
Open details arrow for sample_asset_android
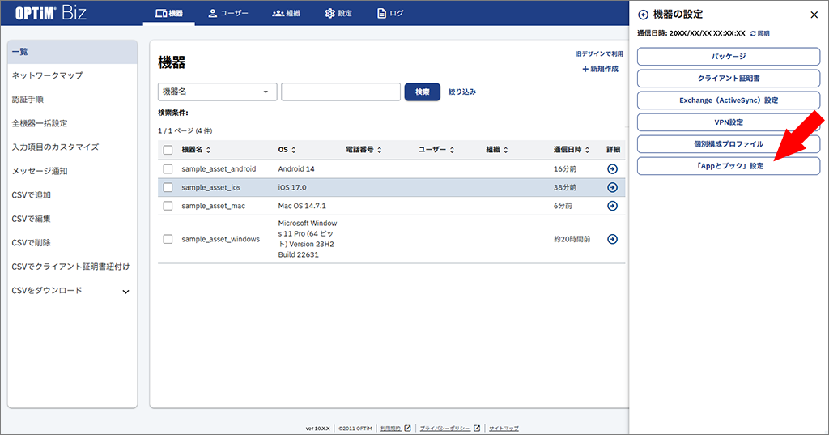tap(612, 168)
